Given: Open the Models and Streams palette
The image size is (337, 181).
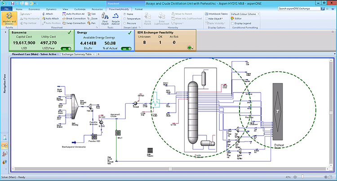Looking at the screenshot, I should pos(9,19).
